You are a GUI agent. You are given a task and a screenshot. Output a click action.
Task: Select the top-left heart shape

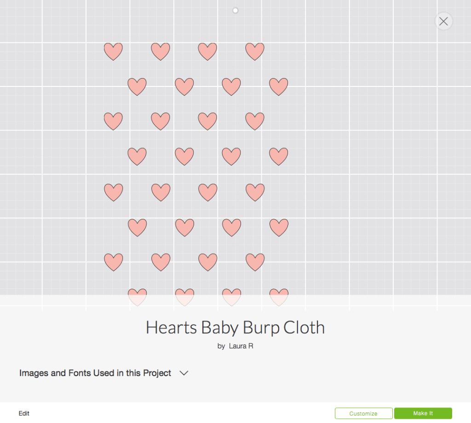(x=113, y=51)
